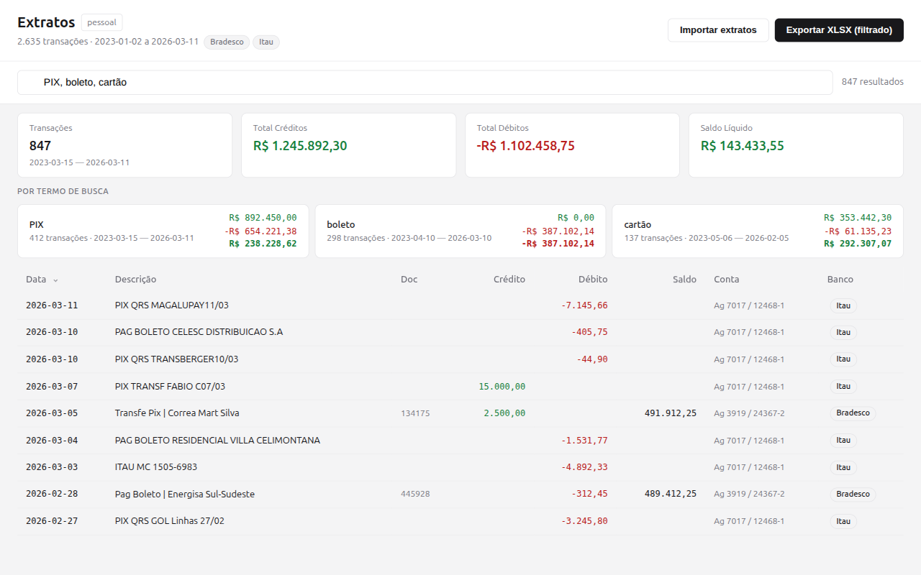Open the boleto search term summary card
Viewport: 921px width, 575px height.
(460, 231)
